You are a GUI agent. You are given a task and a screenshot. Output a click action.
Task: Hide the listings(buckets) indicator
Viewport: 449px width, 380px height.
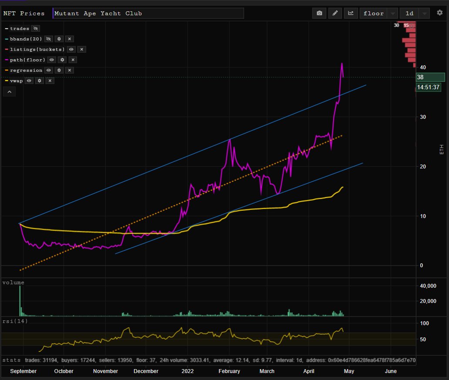pos(71,49)
